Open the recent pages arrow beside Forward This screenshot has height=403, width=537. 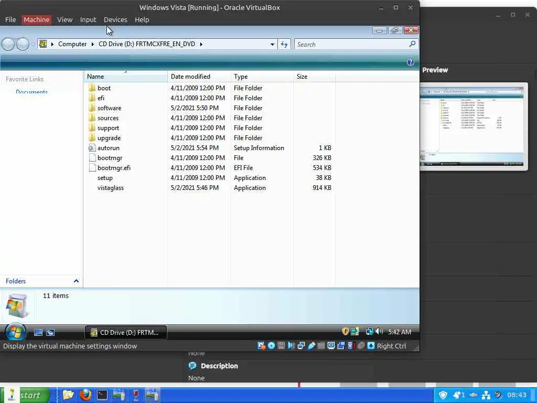point(33,44)
